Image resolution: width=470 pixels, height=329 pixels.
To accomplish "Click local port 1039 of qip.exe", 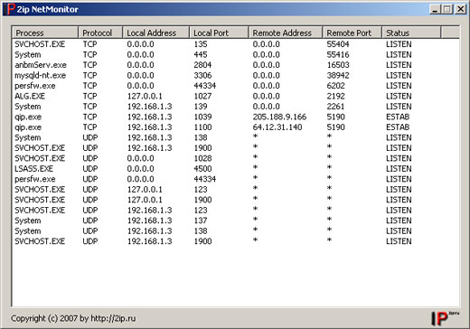I will 202,117.
